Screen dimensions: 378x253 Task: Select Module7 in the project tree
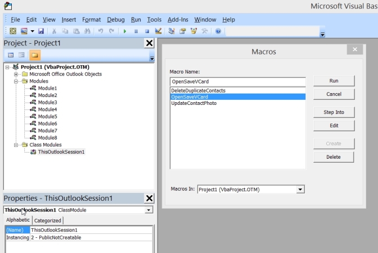47,131
